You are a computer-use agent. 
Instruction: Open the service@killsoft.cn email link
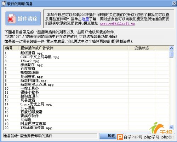pyautogui.click(x=118, y=23)
